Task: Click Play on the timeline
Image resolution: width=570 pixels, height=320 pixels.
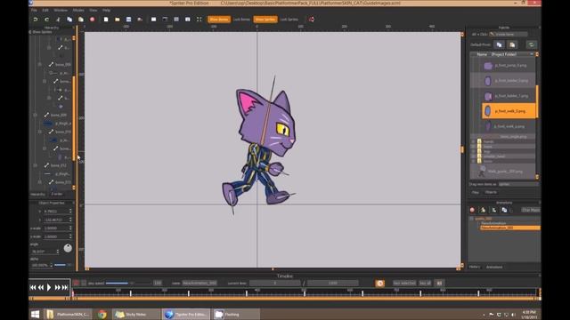Action: pos(49,287)
